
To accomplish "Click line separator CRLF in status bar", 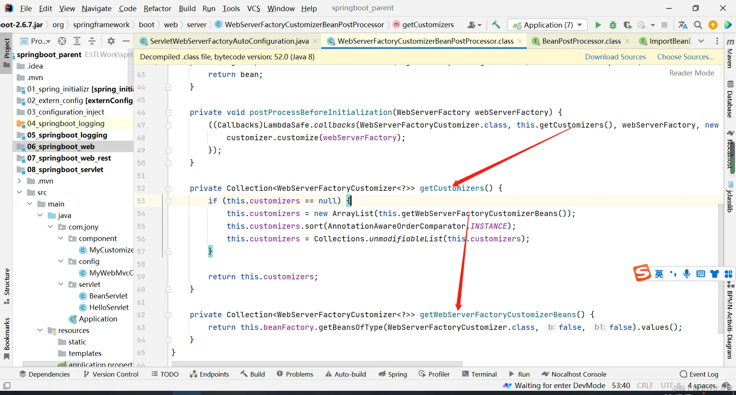I will 645,385.
